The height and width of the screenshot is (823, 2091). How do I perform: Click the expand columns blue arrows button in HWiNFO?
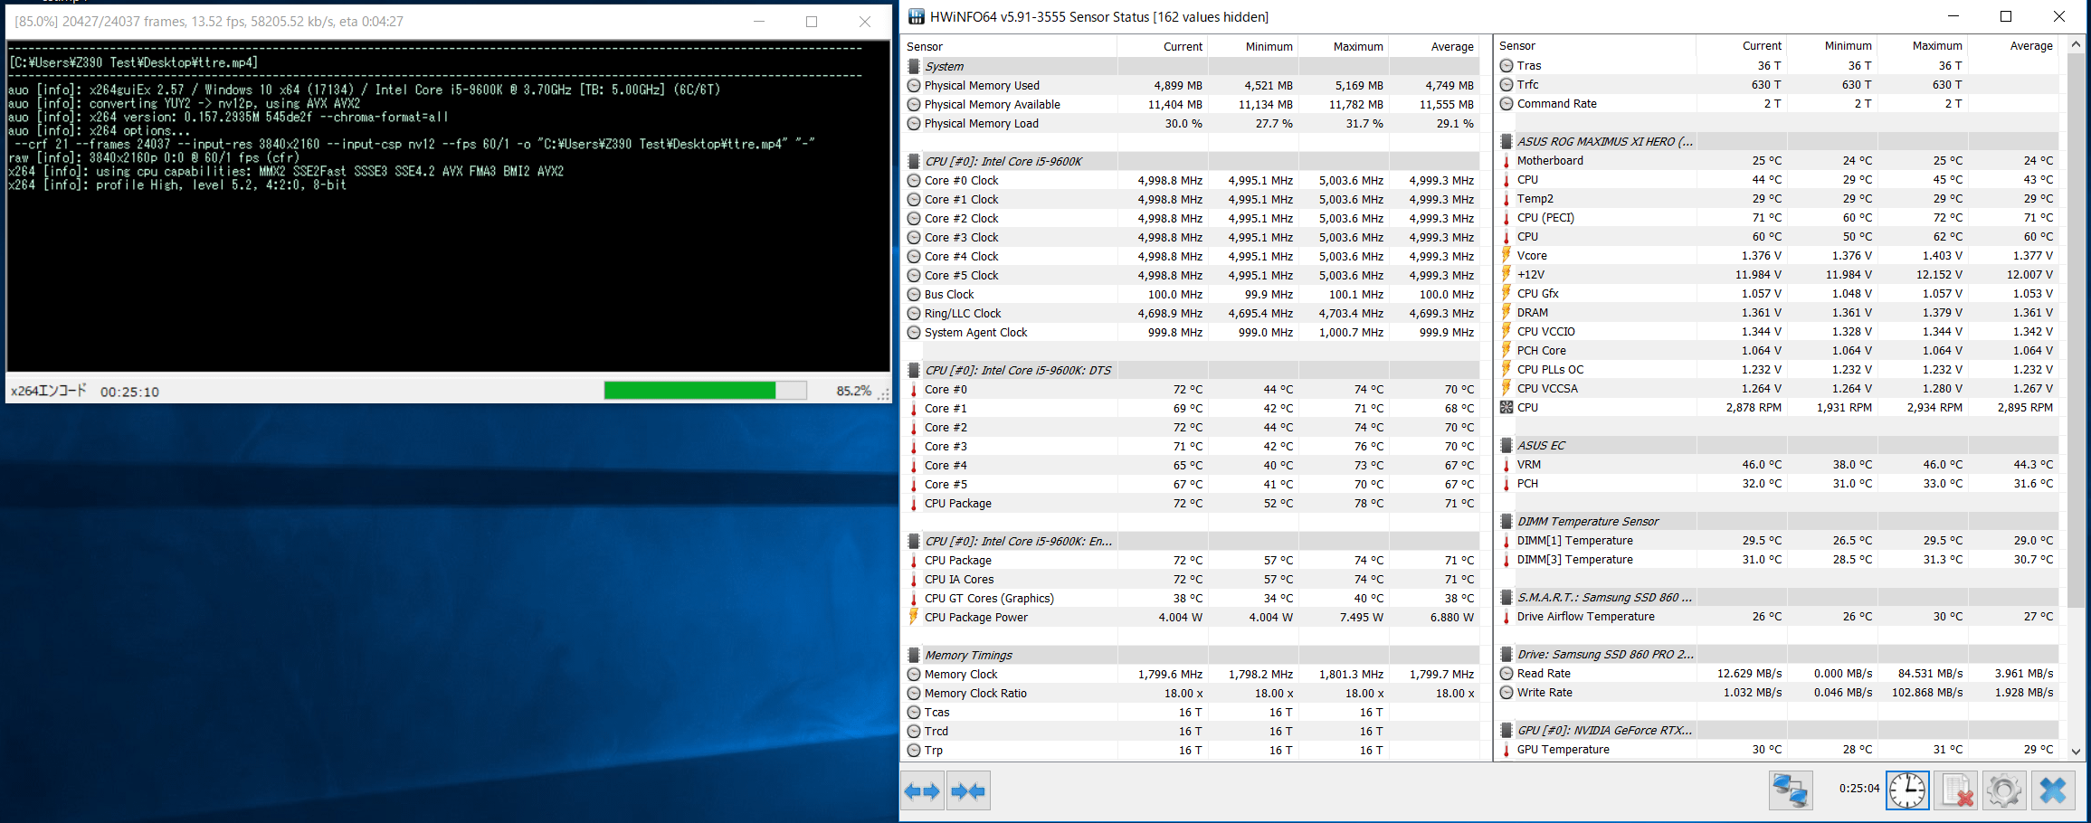(x=922, y=791)
